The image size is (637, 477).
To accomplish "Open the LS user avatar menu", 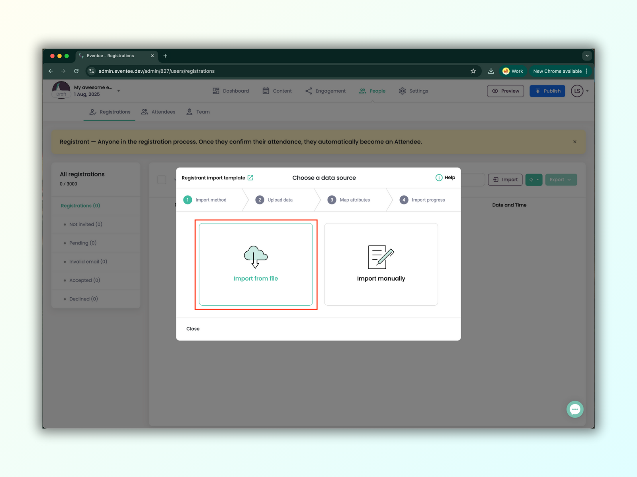I will (x=577, y=91).
